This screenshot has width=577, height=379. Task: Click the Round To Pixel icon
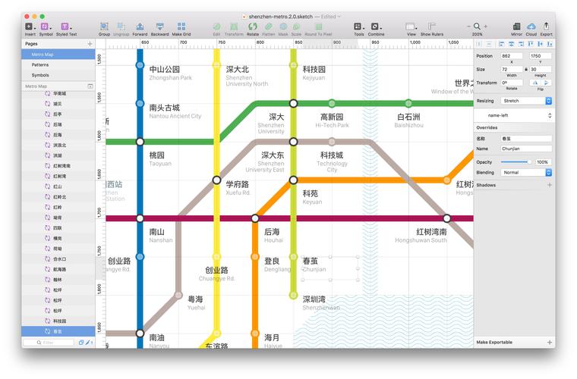(318, 27)
